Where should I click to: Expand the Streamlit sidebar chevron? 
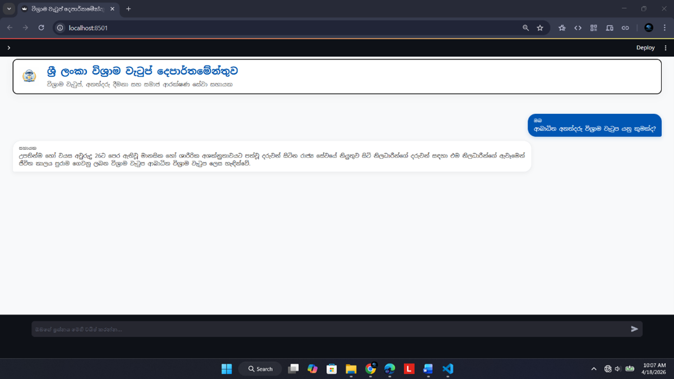point(9,48)
